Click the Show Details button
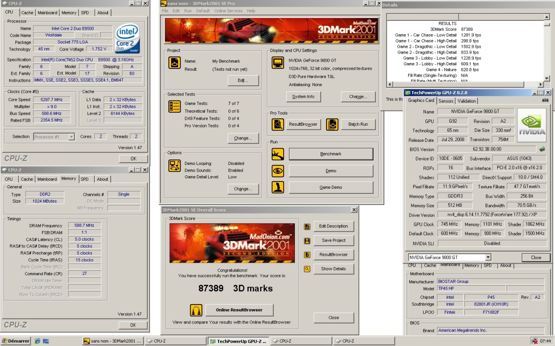This screenshot has width=555, height=346. 333,269
